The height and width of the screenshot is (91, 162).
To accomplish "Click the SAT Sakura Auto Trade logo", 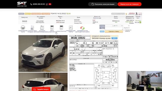I will tap(22, 4).
